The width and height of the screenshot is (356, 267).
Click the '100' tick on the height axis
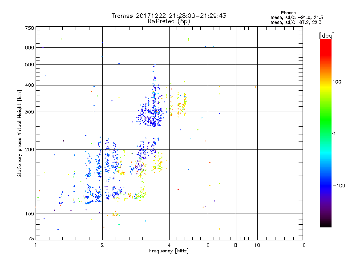pos(29,214)
